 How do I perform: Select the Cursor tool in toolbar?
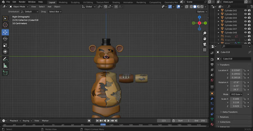coord(5,25)
